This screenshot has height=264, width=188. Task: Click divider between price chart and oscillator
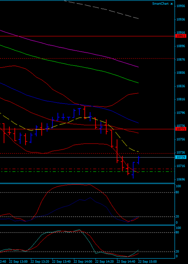point(88,183)
